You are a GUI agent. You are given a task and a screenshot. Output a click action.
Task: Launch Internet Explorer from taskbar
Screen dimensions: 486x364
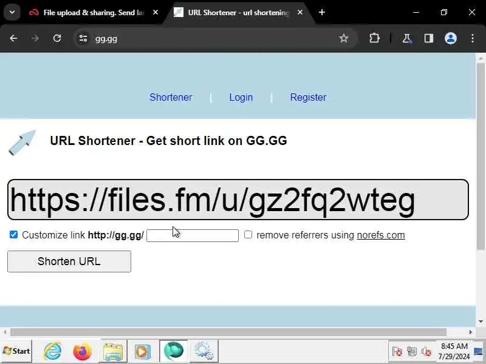tap(53, 351)
